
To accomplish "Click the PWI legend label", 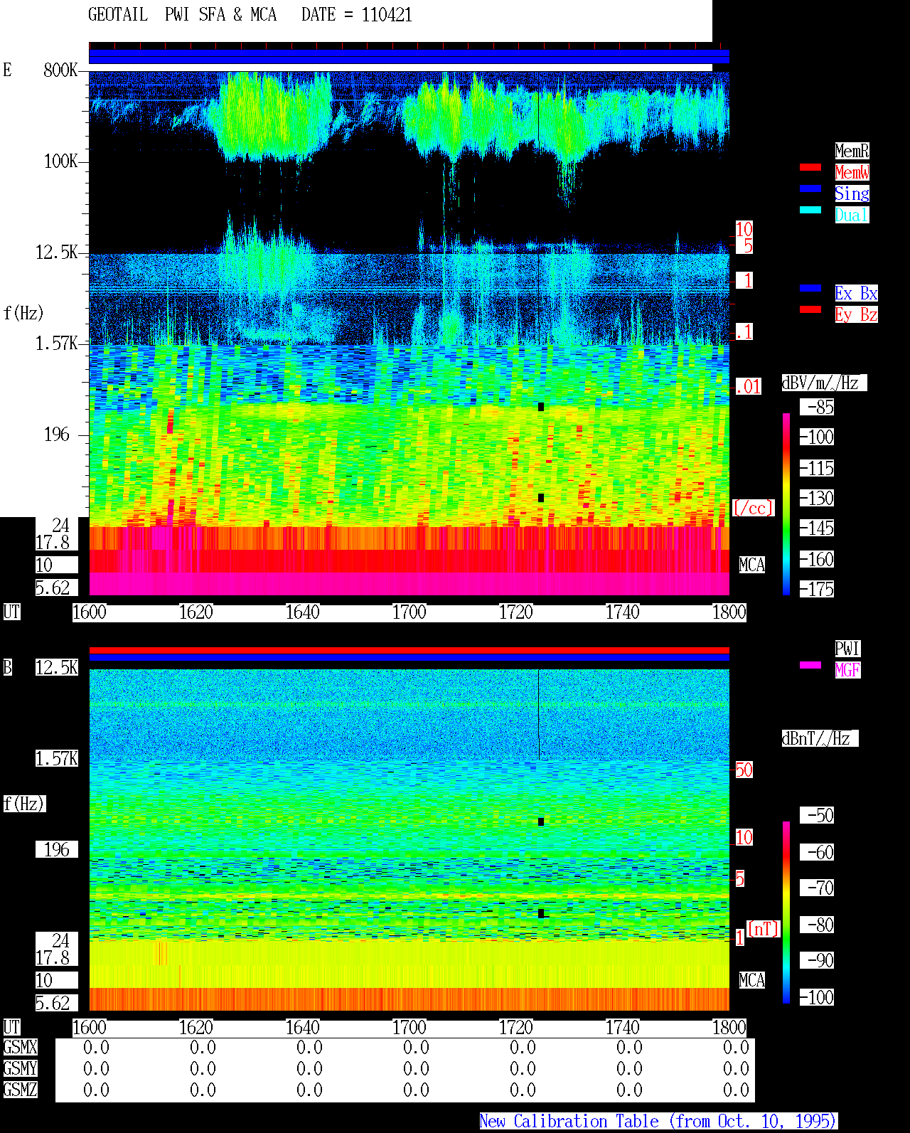I will [x=847, y=649].
